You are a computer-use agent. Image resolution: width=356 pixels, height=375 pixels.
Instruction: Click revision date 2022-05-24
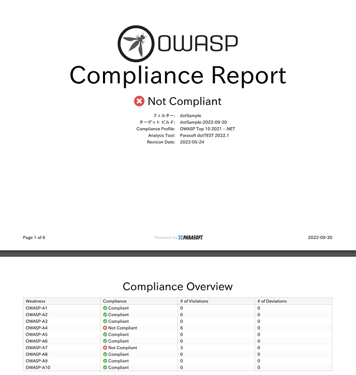192,142
